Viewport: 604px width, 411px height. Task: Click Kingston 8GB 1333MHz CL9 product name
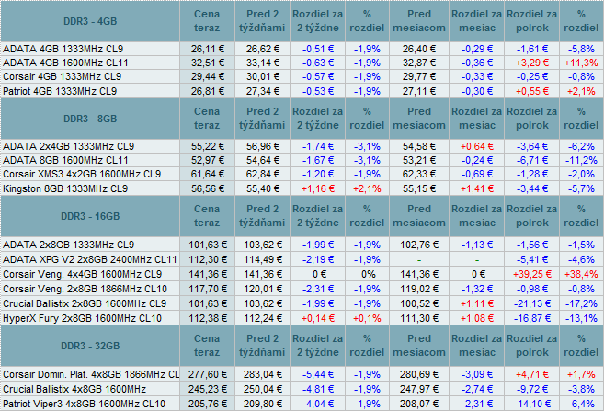point(65,188)
